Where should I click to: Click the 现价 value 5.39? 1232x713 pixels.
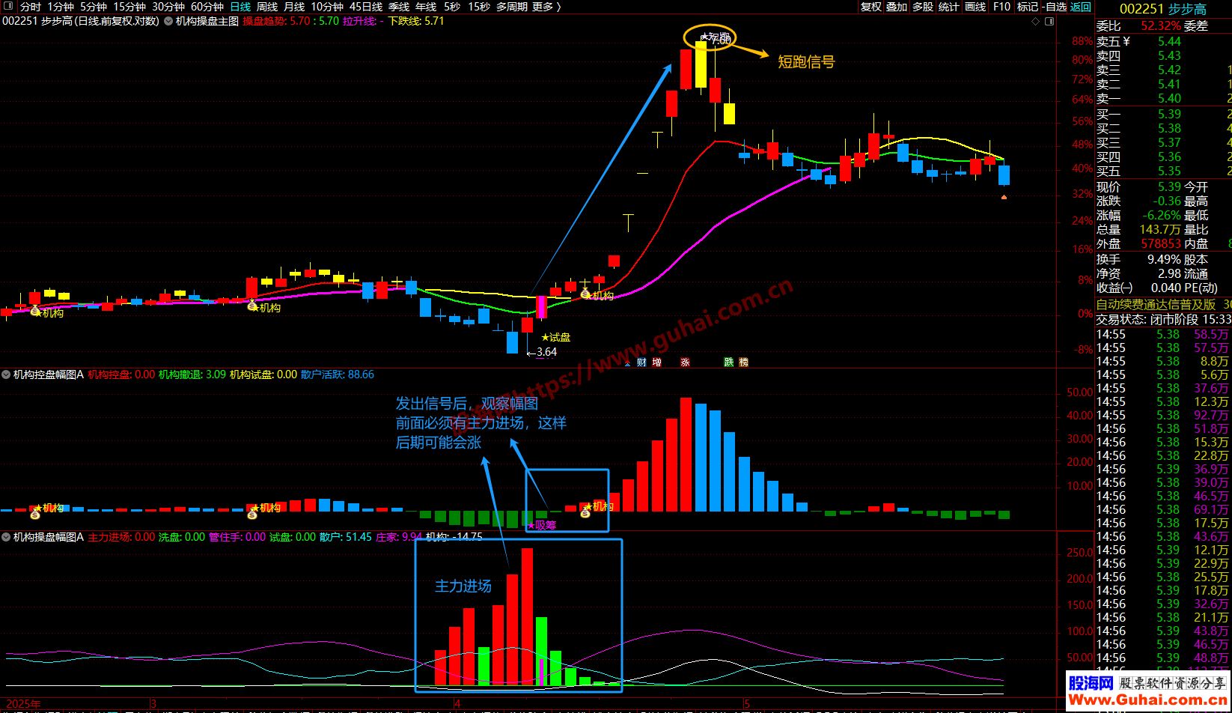1169,186
